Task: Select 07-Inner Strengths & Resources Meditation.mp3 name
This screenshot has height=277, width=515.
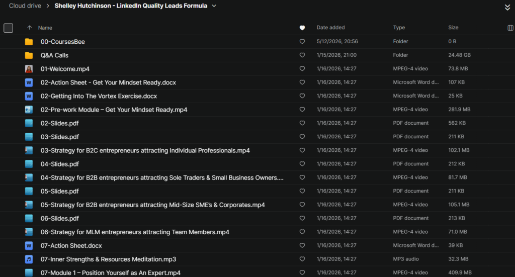Action: [109, 259]
